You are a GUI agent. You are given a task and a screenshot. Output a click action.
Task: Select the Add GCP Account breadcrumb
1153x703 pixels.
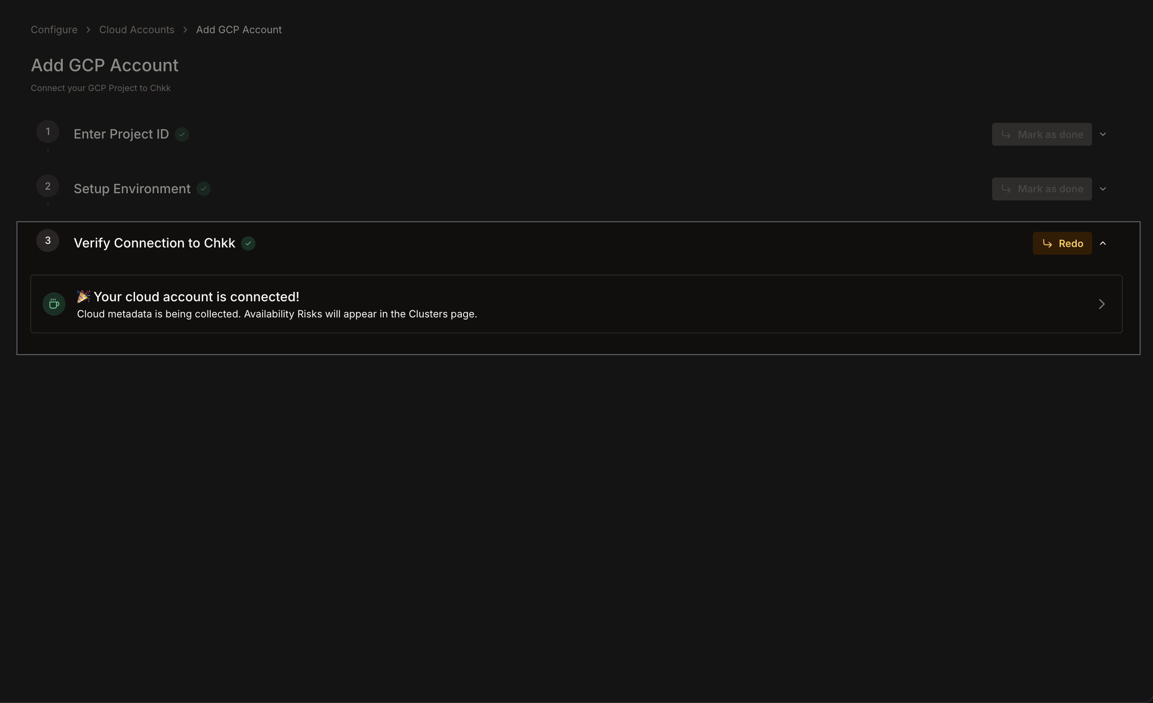point(238,30)
